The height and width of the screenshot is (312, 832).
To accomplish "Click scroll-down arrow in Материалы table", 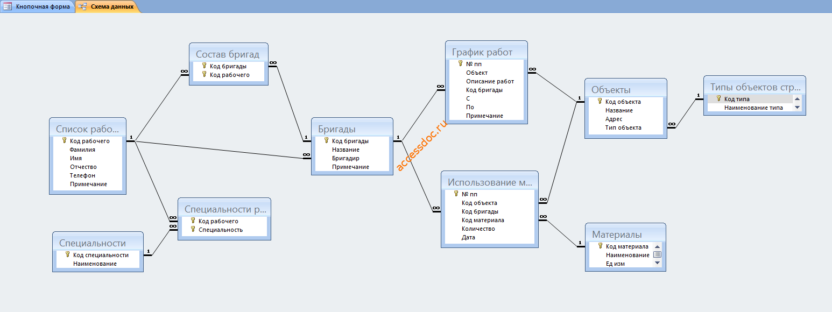I will pos(657,263).
